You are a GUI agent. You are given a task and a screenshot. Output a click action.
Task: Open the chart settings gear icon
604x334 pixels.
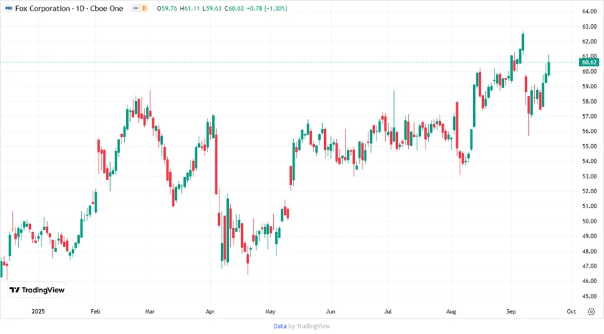[591, 312]
